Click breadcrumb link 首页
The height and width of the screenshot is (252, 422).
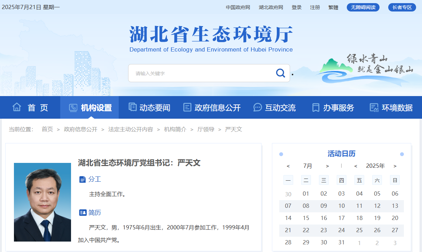click(x=47, y=129)
